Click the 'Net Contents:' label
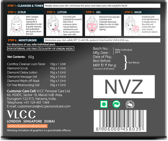 pos(16,57)
